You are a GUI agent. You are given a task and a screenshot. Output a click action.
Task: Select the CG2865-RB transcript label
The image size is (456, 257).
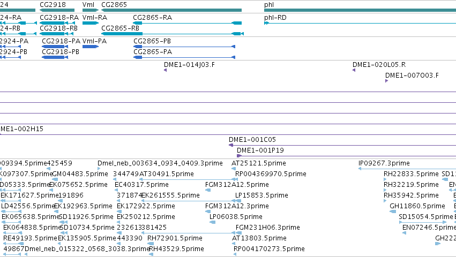click(120, 28)
